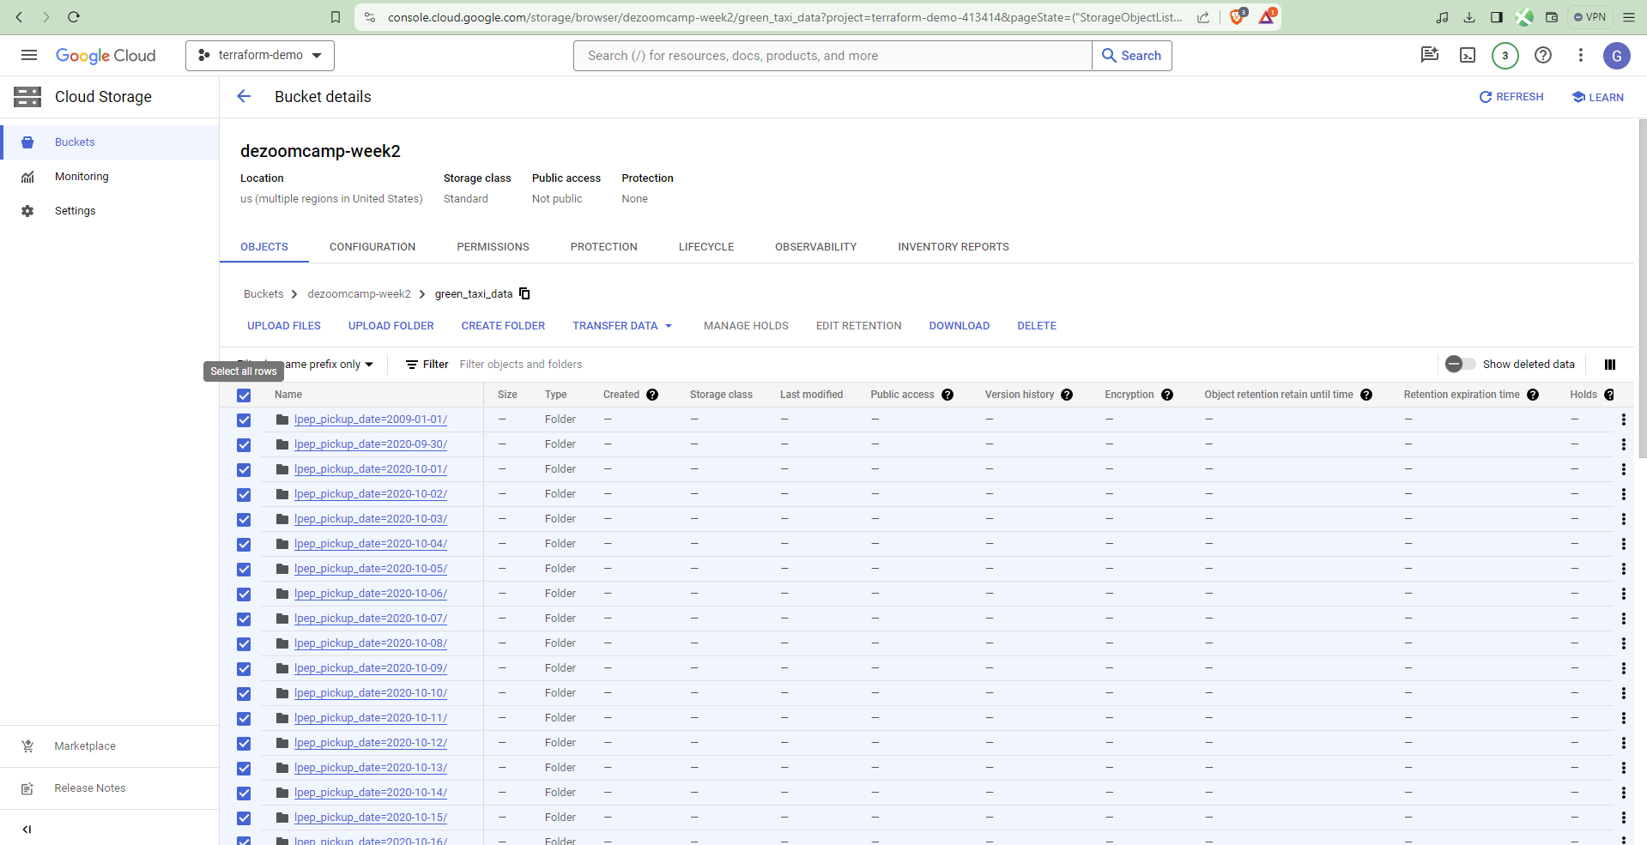Screen dimensions: 1647x845
Task: Click the browser address bar URL
Action: (x=784, y=17)
